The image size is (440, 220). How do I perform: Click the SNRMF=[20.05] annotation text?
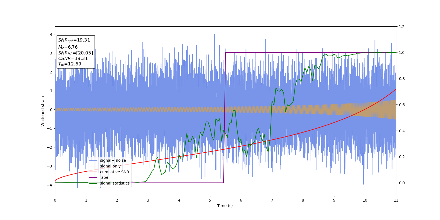pyautogui.click(x=76, y=53)
